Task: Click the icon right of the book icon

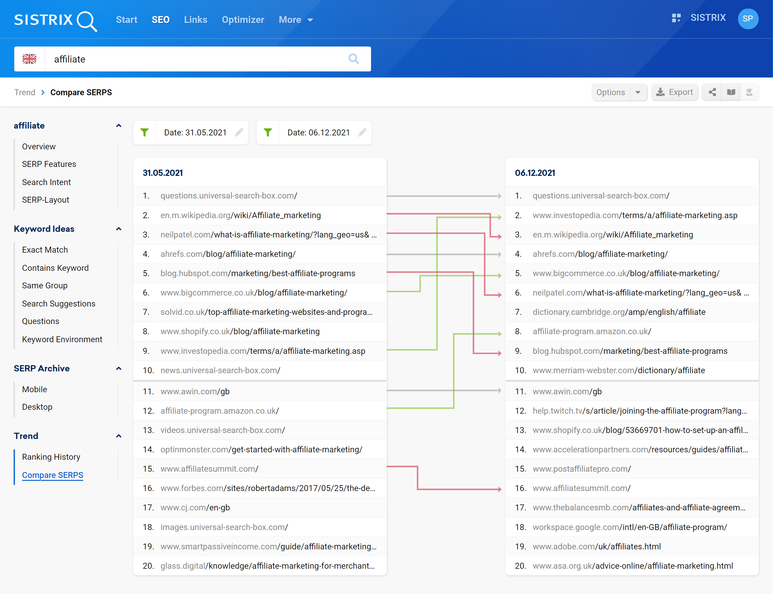Action: point(749,92)
